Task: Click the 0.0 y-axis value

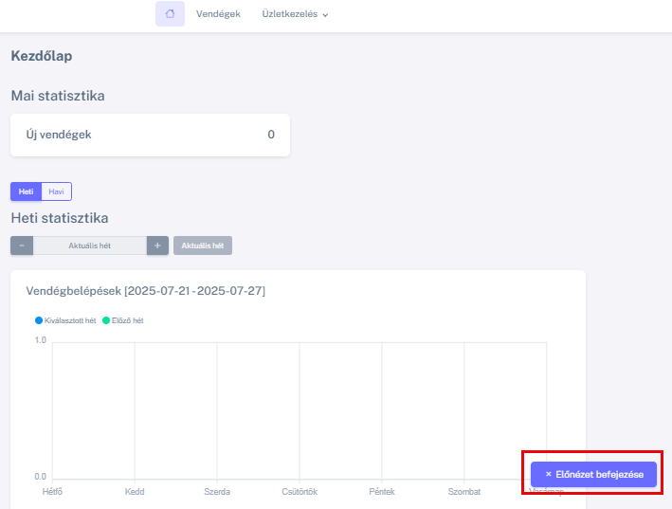Action: coord(41,477)
